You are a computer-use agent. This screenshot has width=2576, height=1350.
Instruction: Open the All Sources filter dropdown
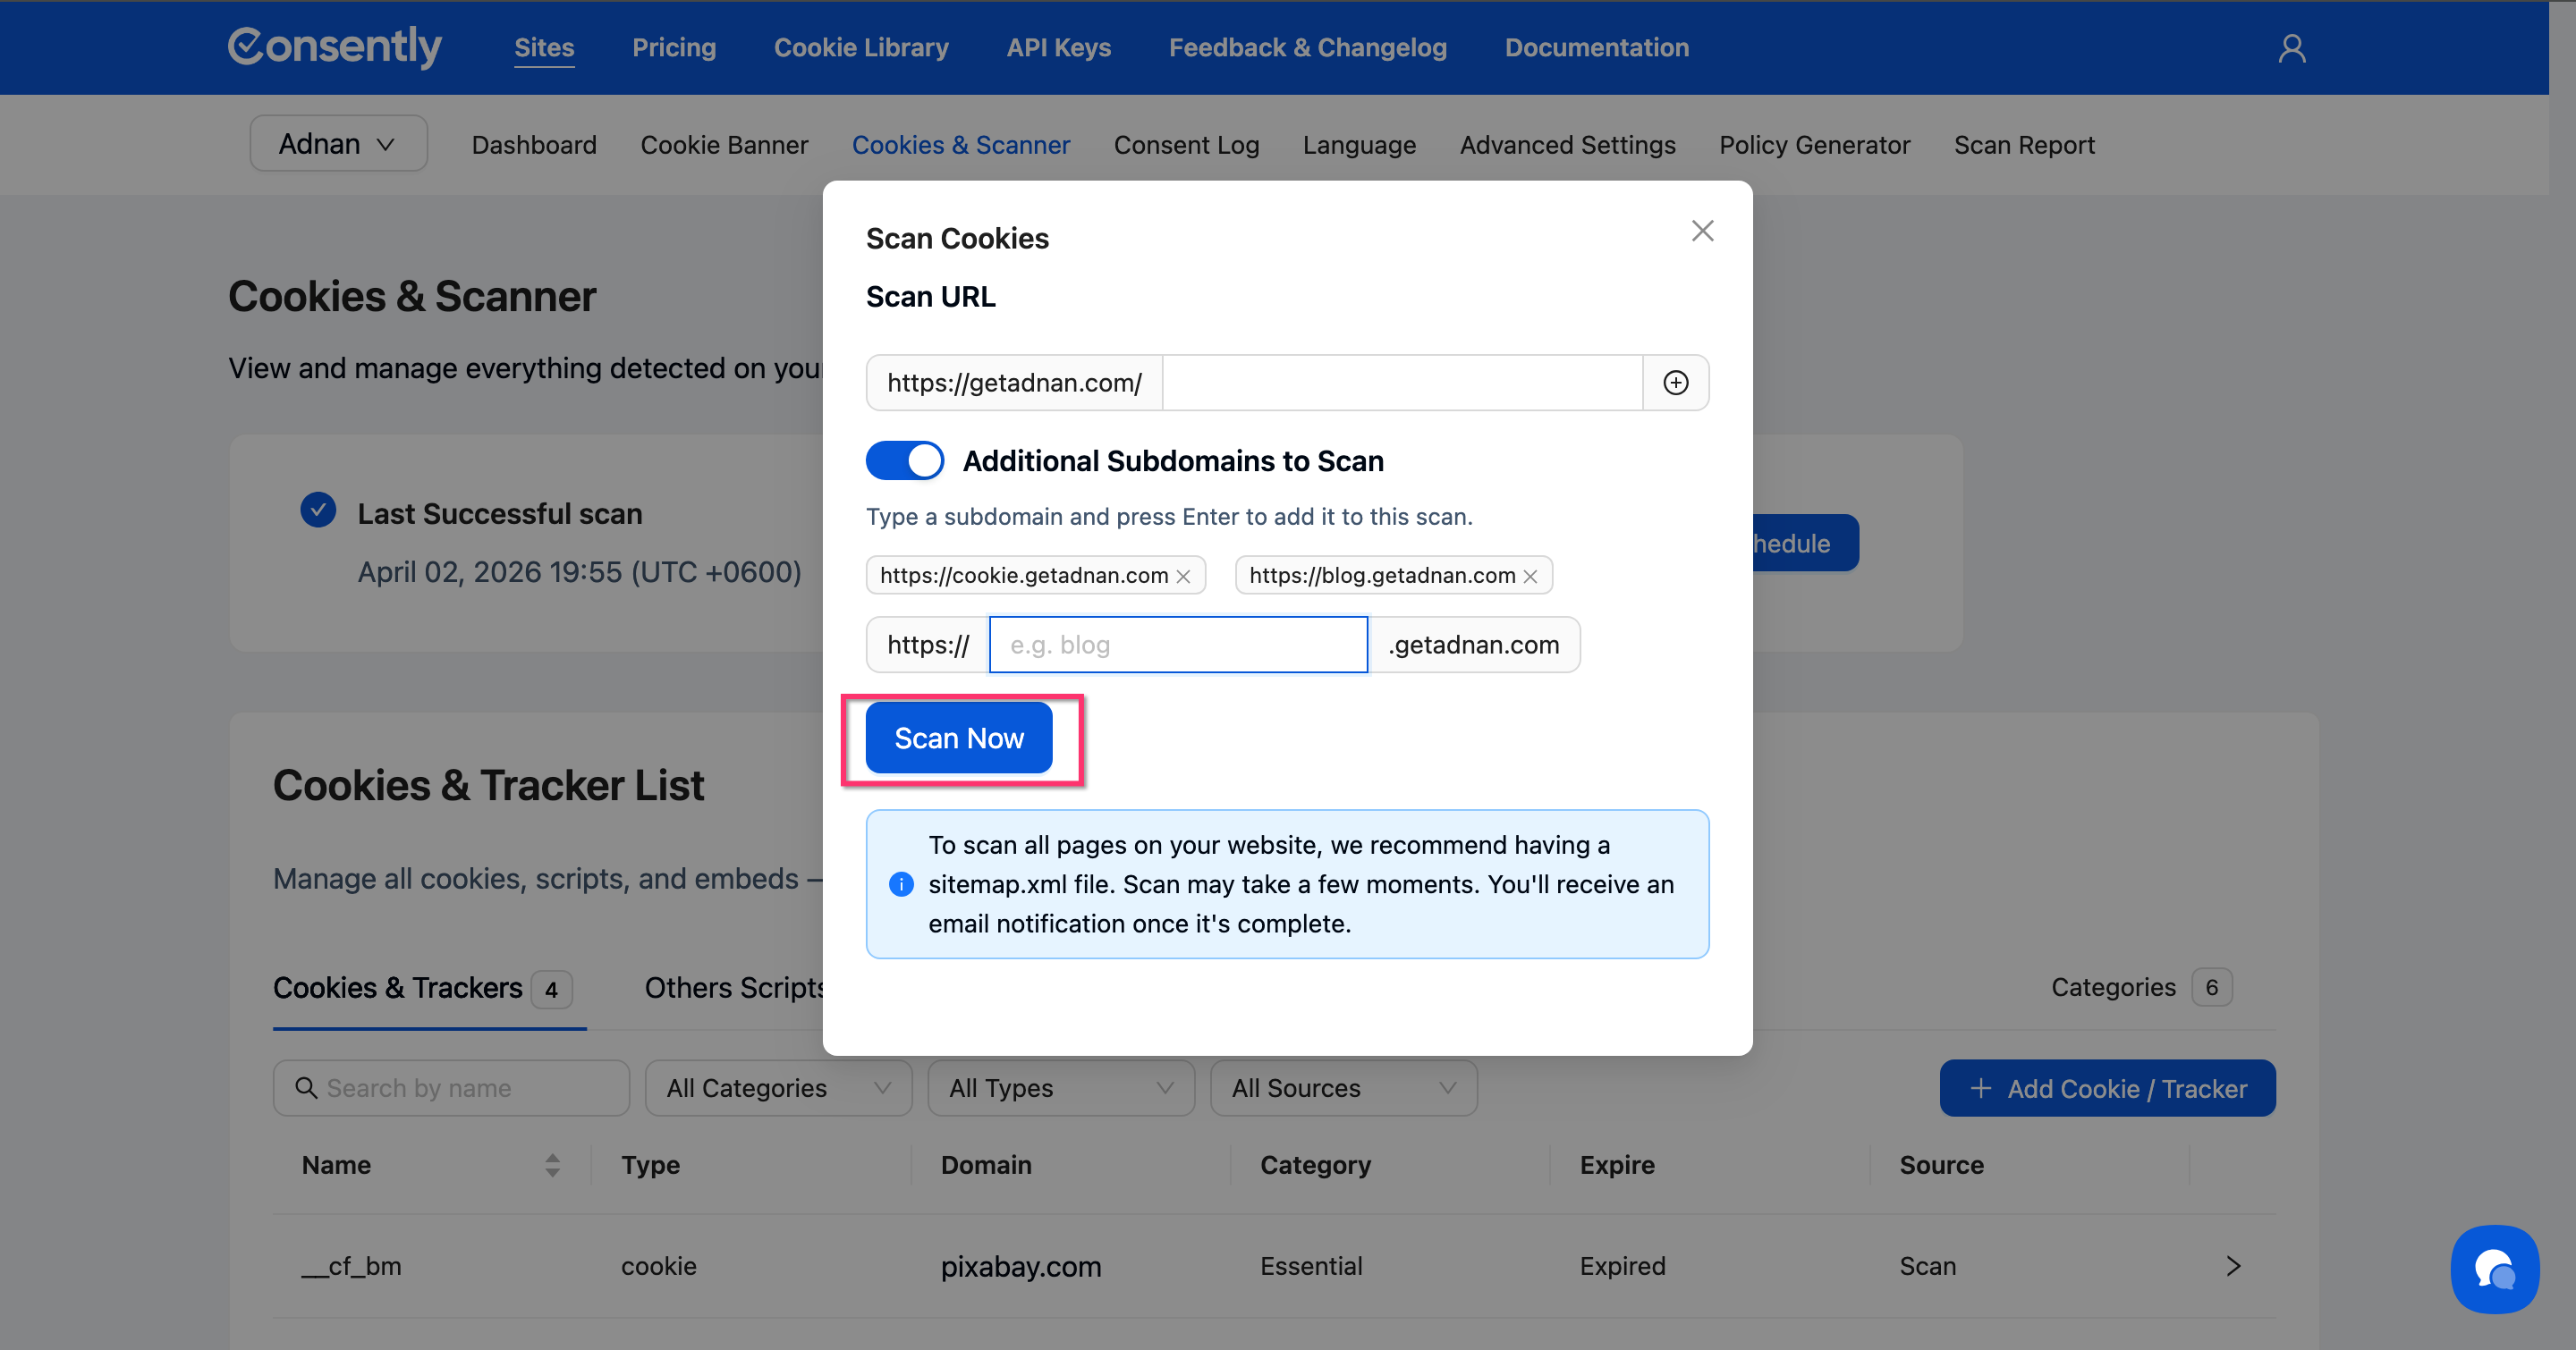pos(1342,1088)
